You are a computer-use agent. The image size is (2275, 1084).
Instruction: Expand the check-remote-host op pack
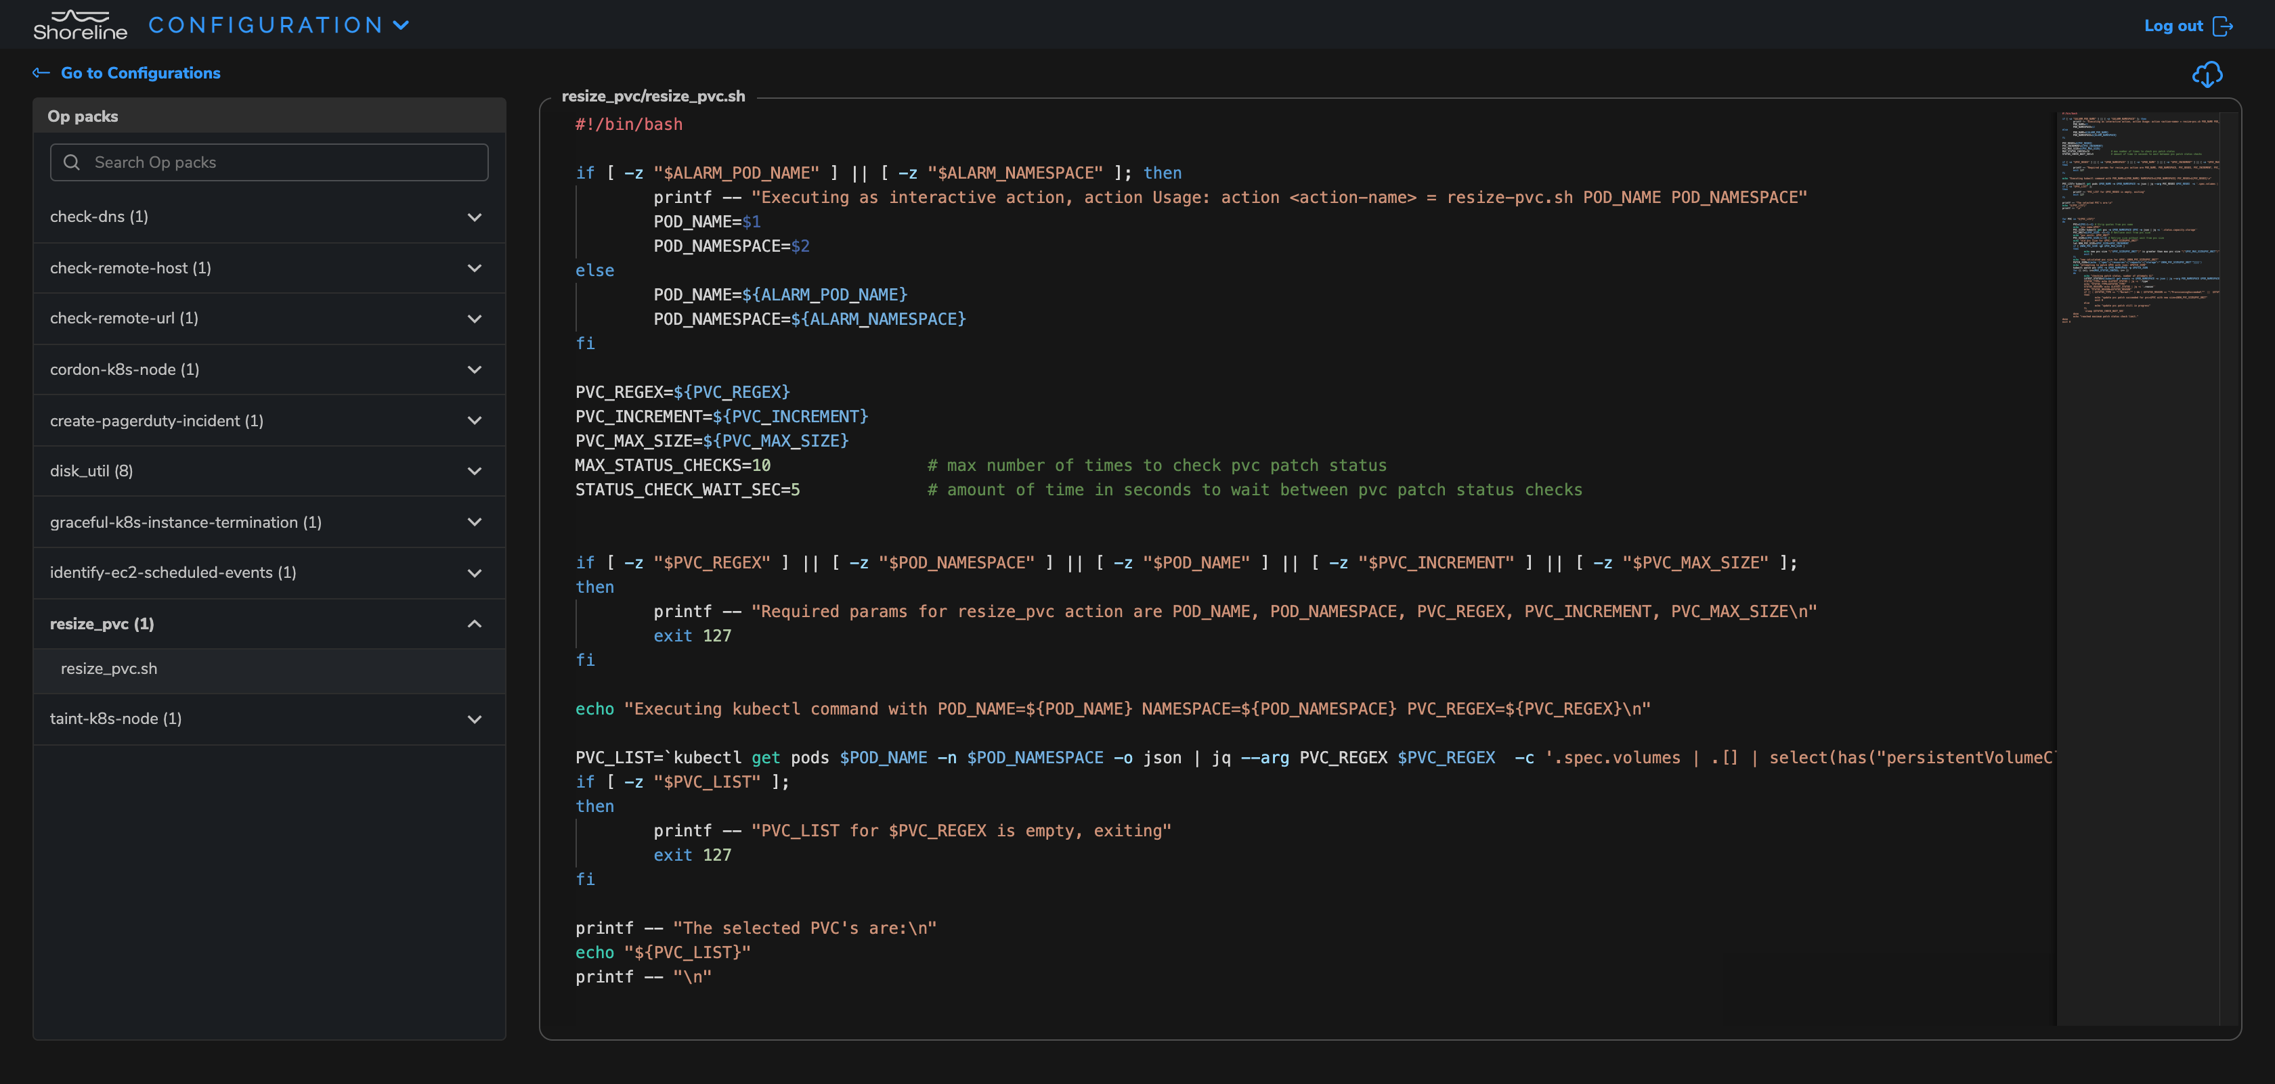coord(474,267)
